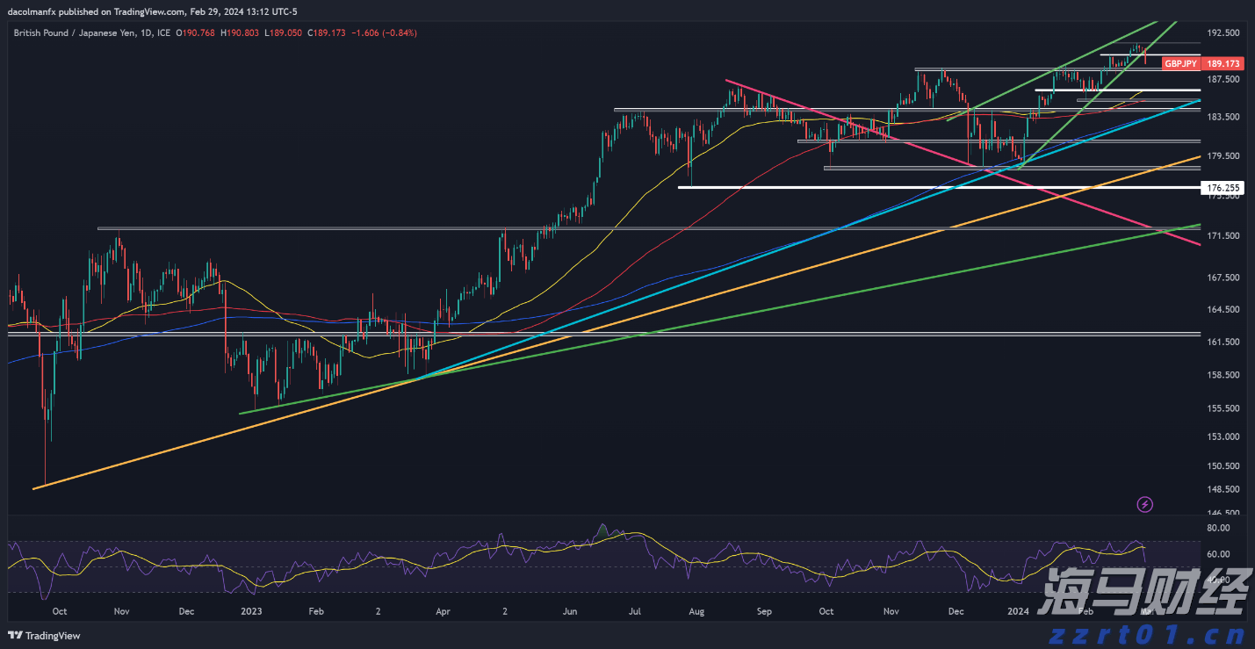The height and width of the screenshot is (649, 1255).
Task: Click the TradingView logo at bottom left
Action: [x=43, y=636]
